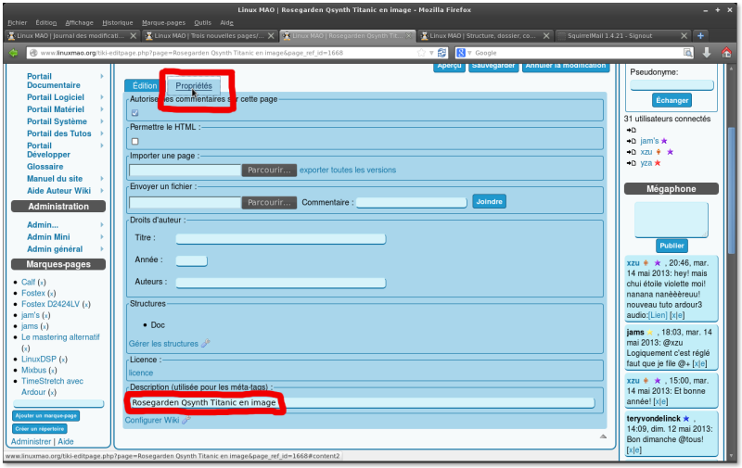Click arrow-page icon next to yza
The image size is (742, 468).
coord(632,163)
